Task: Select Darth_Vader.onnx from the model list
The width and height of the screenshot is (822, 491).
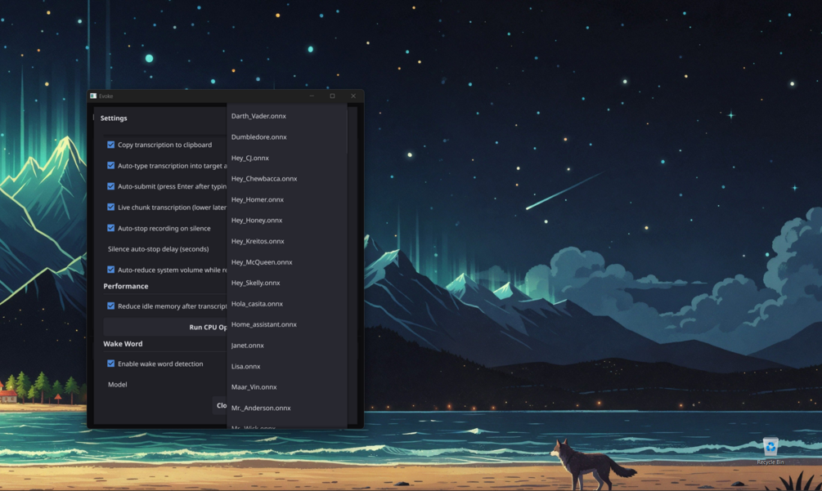Action: (x=287, y=116)
